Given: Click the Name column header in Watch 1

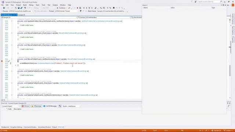Looking at the screenshot, I should [145, 8].
